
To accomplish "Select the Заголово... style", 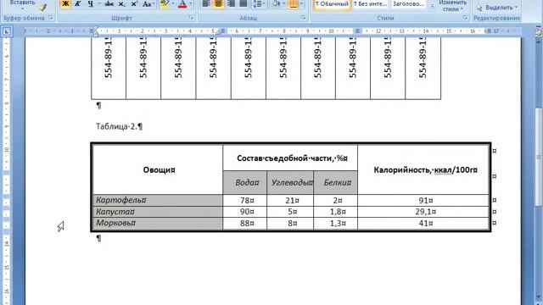I will (409, 4).
